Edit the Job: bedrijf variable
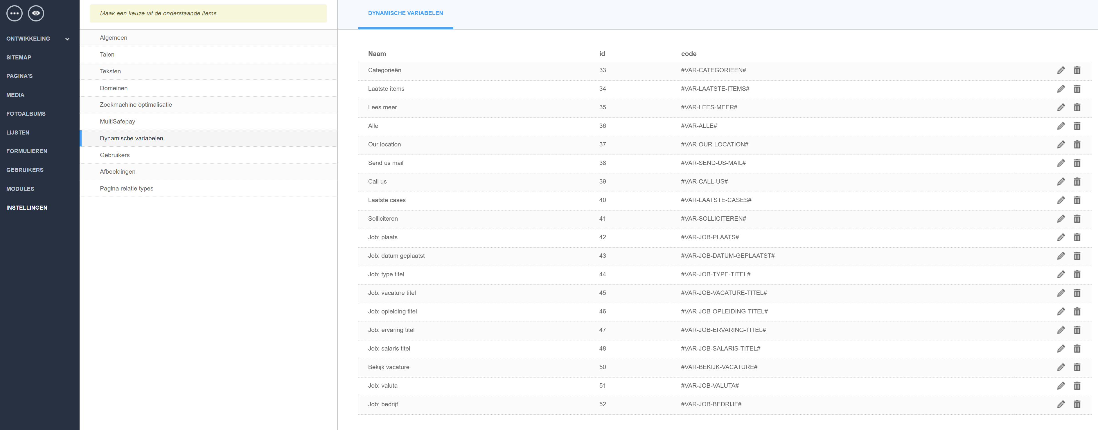Image resolution: width=1098 pixels, height=430 pixels. click(1061, 404)
